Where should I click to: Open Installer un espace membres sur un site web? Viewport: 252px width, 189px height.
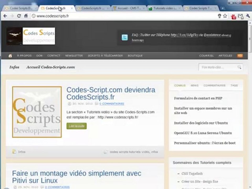pyautogui.click(x=203, y=111)
